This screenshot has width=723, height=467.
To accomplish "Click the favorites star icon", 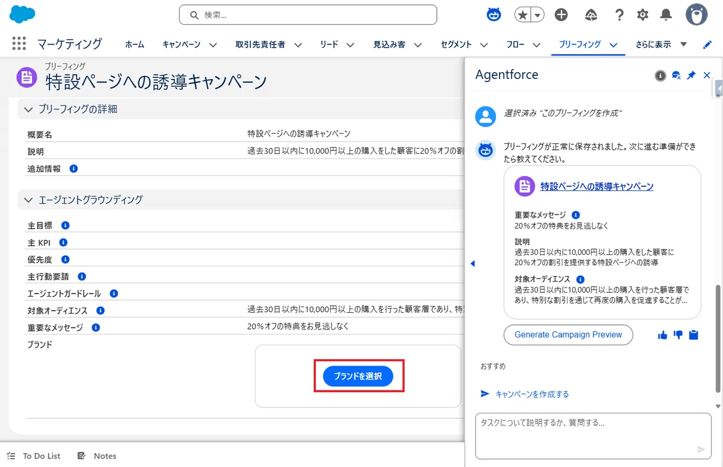I will coord(522,15).
